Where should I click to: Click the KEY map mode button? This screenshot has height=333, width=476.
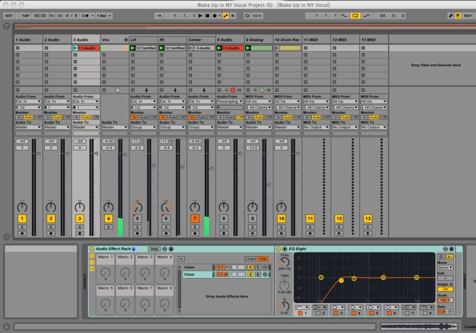467,16
